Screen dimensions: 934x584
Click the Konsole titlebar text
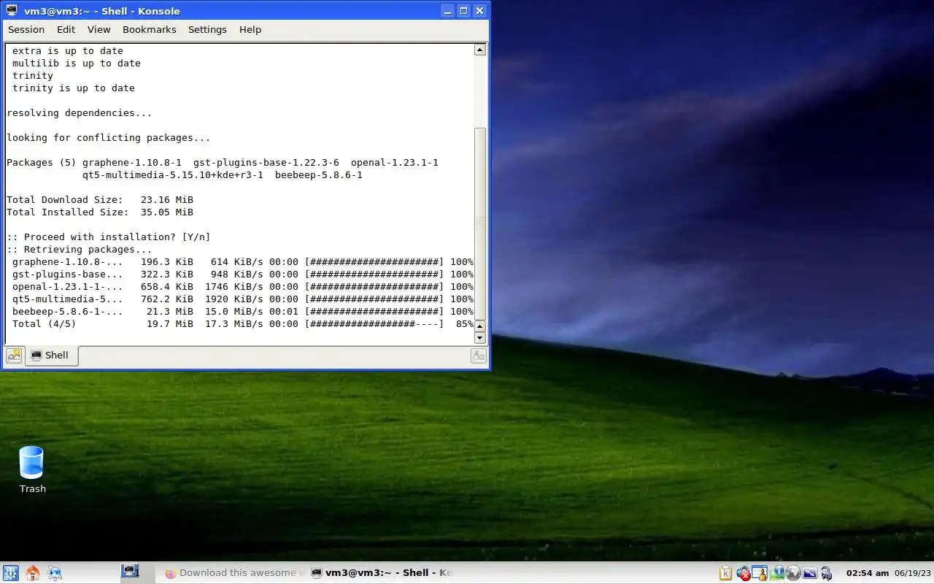pyautogui.click(x=101, y=11)
